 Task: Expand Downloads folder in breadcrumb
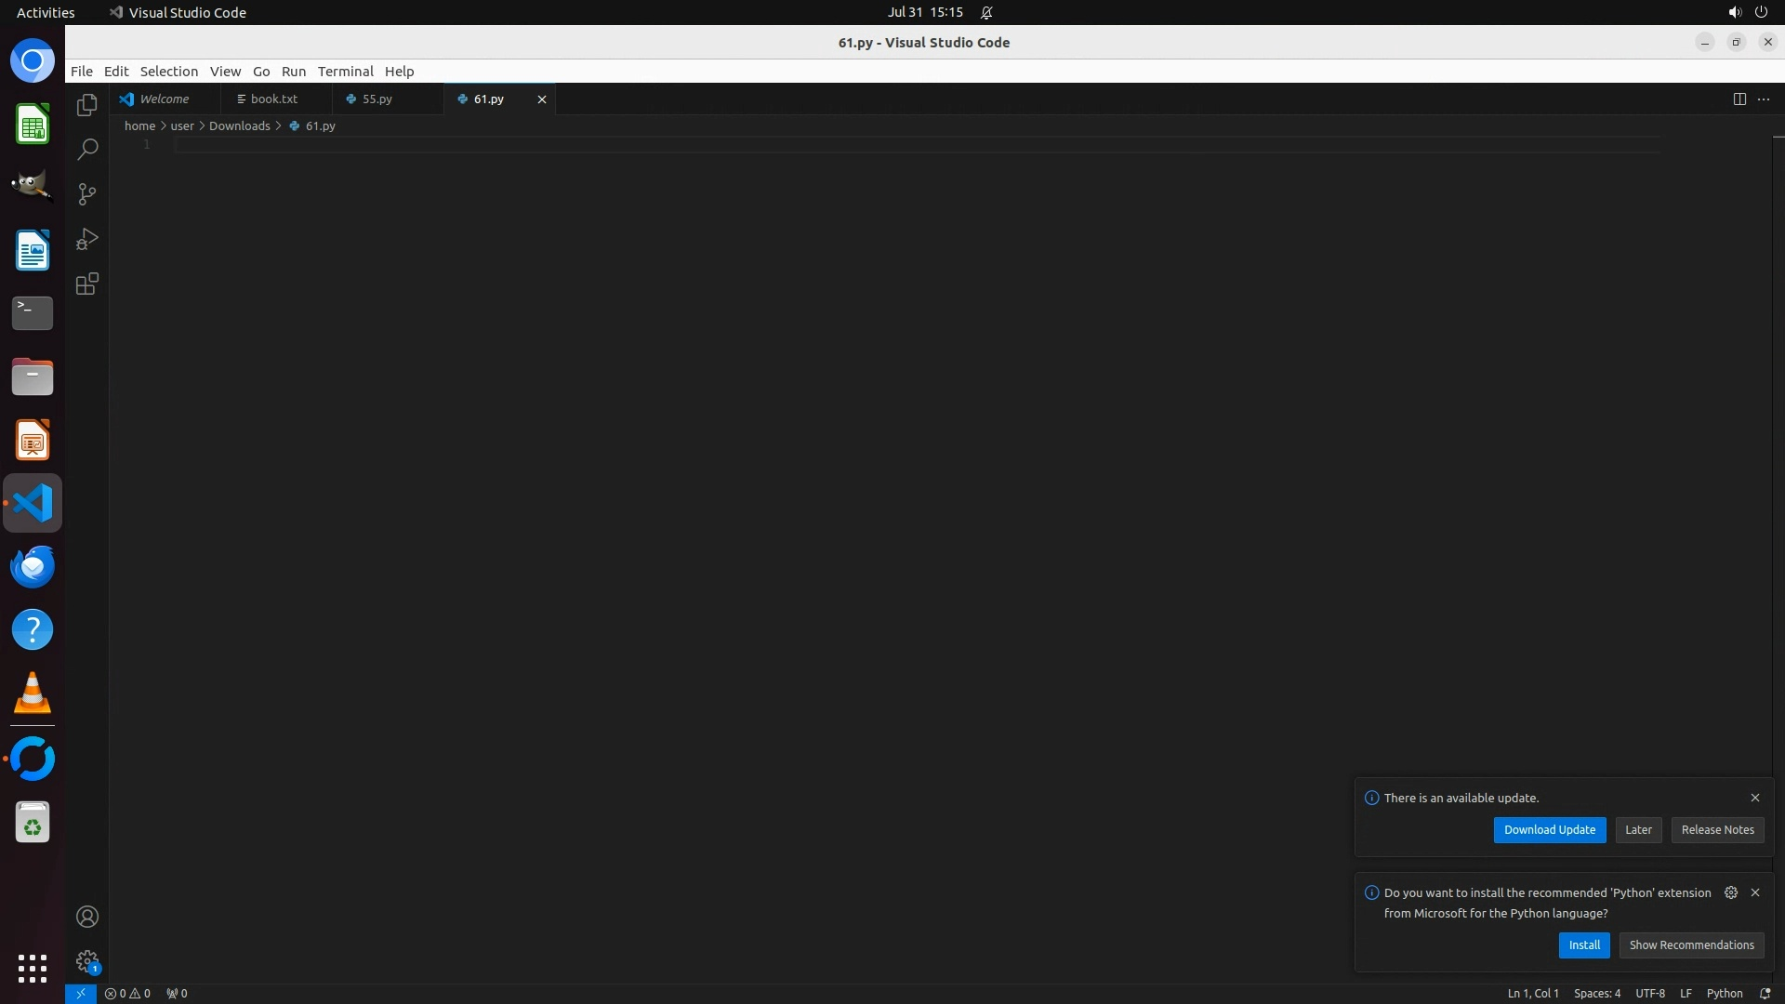pyautogui.click(x=239, y=125)
